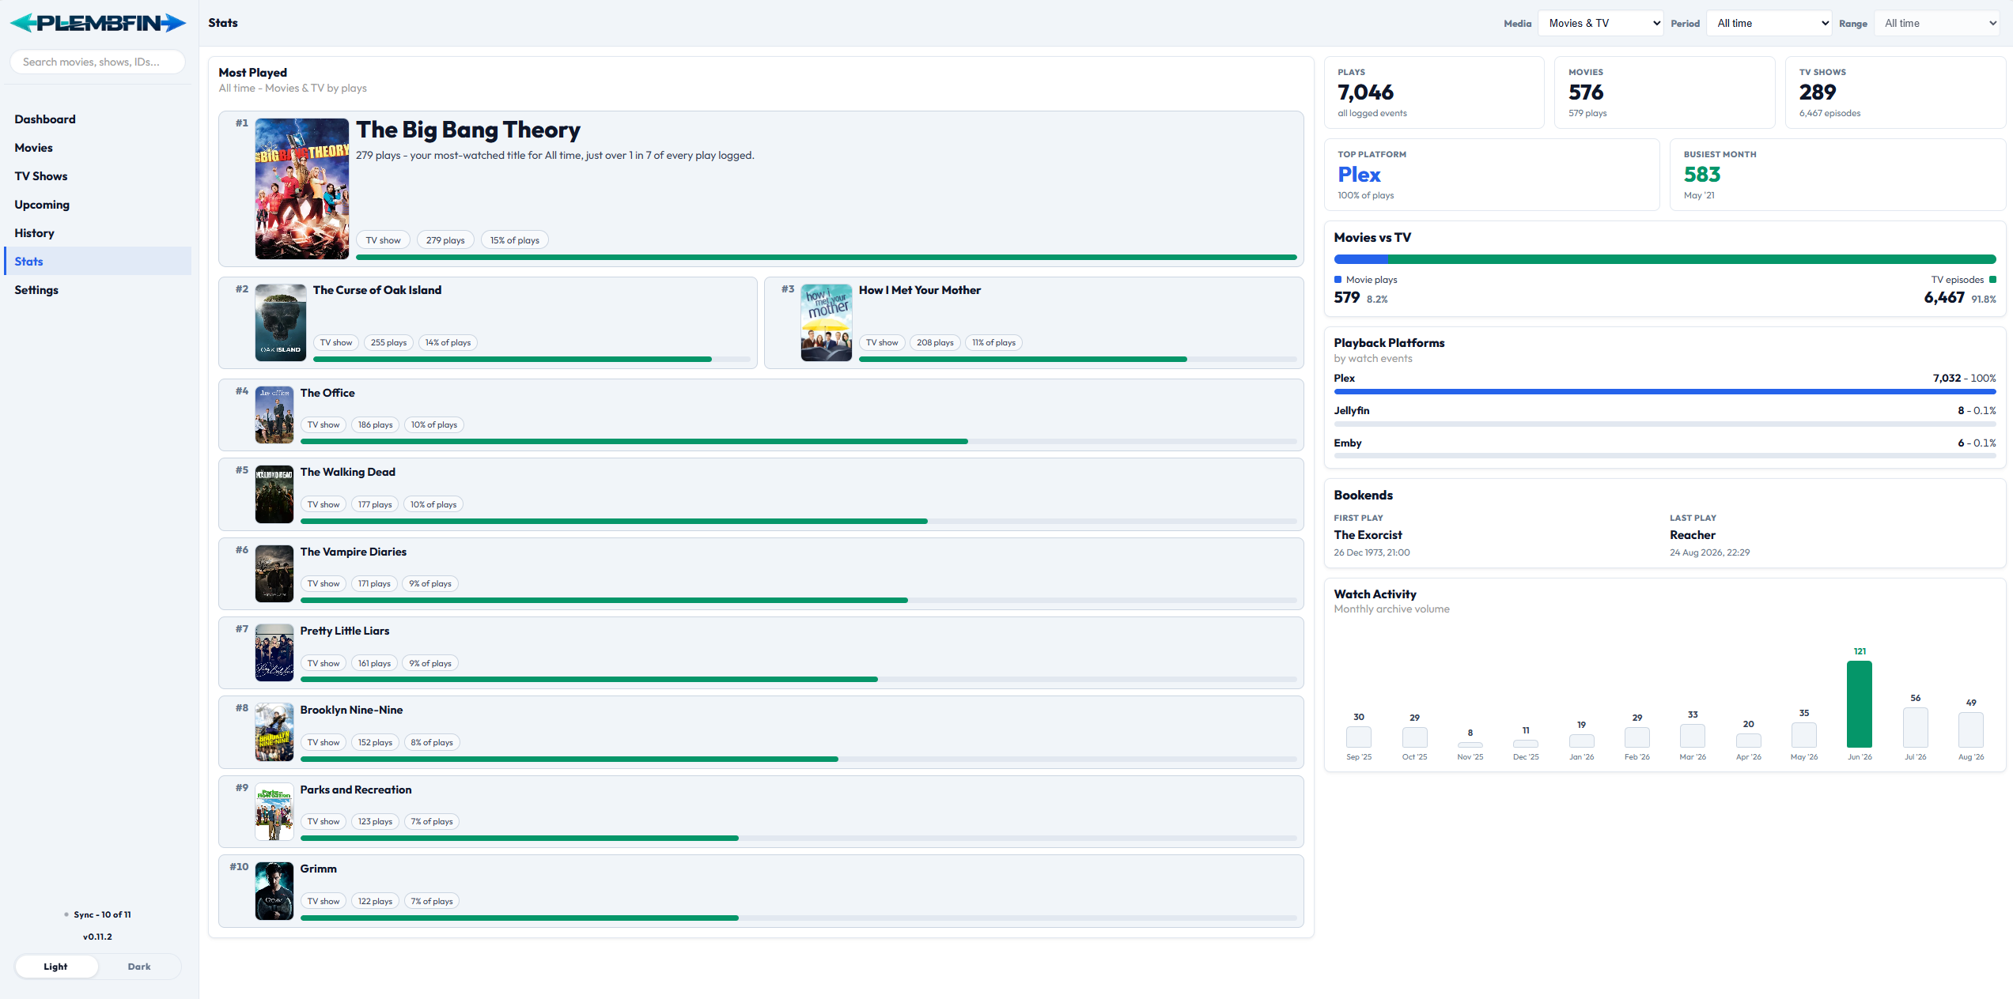Click the Plembfin logo
Viewport: 2013px width, 999px height.
point(98,23)
